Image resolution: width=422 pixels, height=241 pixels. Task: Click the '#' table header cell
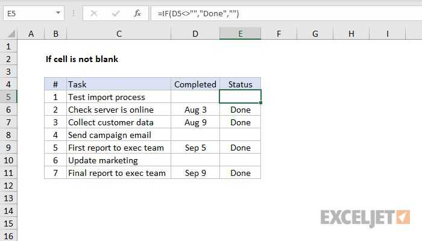point(55,84)
